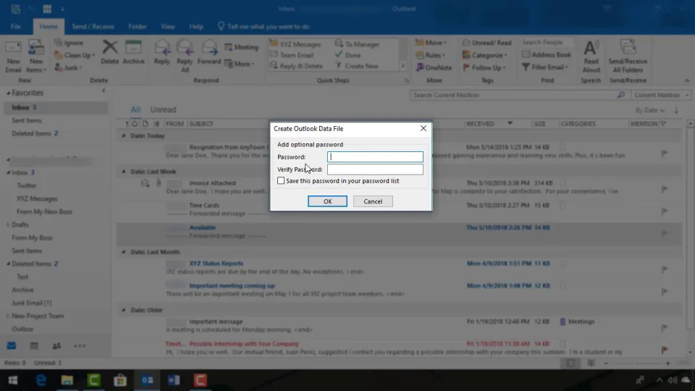Collapse the Date: Last Week group
The width and height of the screenshot is (695, 391).
click(124, 172)
